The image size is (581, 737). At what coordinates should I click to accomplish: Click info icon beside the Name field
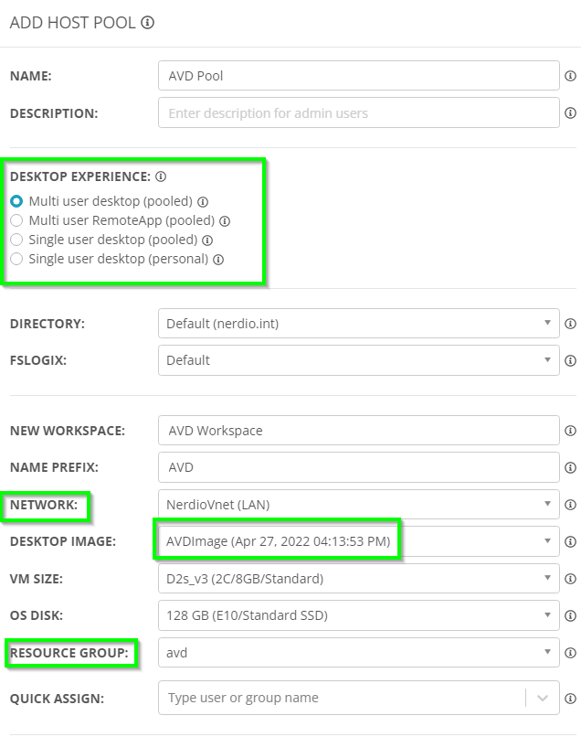tap(570, 76)
